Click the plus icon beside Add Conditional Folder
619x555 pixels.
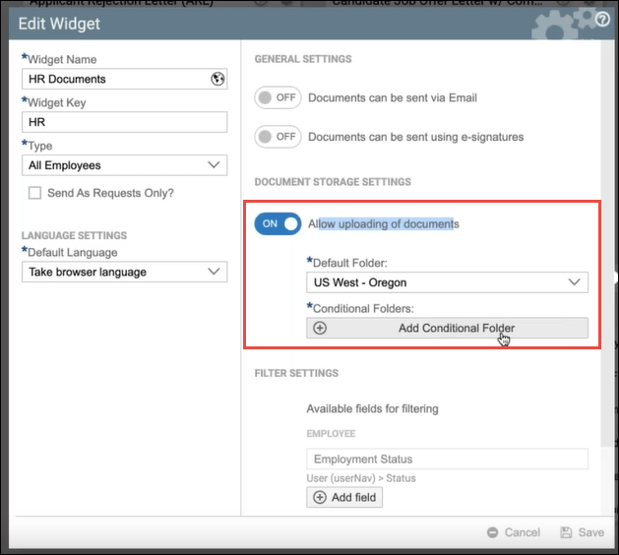point(319,329)
